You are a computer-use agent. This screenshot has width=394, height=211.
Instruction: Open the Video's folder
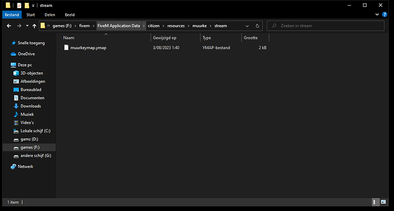tap(27, 123)
